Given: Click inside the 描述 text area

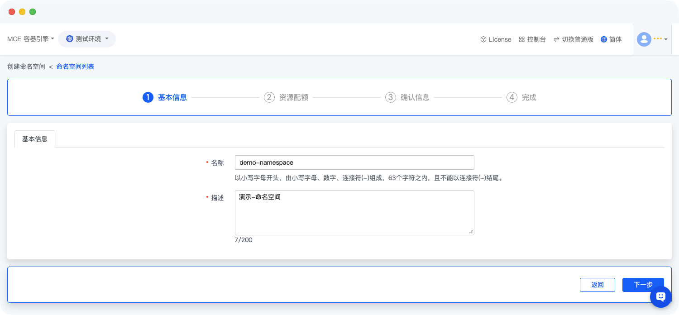Looking at the screenshot, I should pyautogui.click(x=354, y=212).
